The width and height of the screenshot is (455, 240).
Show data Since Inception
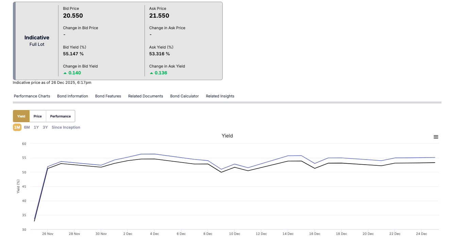(66, 127)
